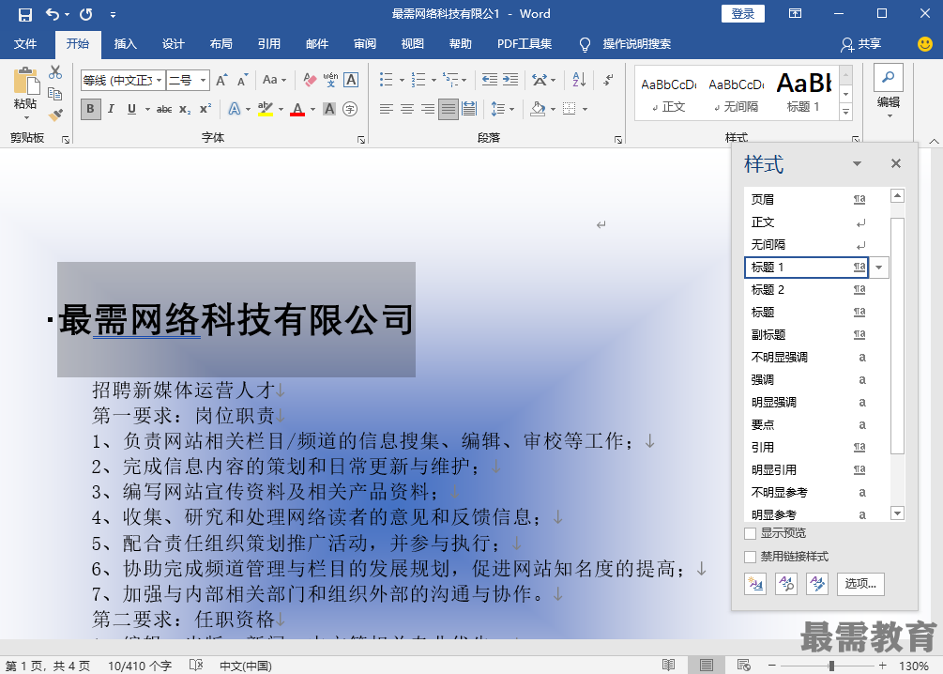Increase paragraph indent
The height and width of the screenshot is (674, 943).
click(510, 80)
